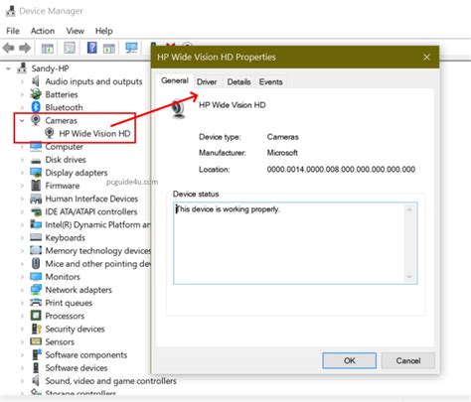Select the Bluetooth icon in device tree
This screenshot has height=402, width=471.
pyautogui.click(x=36, y=107)
